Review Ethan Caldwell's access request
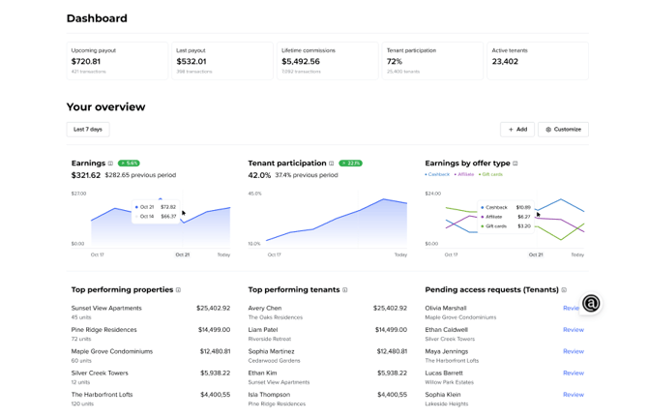The width and height of the screenshot is (648, 418). [x=573, y=330]
